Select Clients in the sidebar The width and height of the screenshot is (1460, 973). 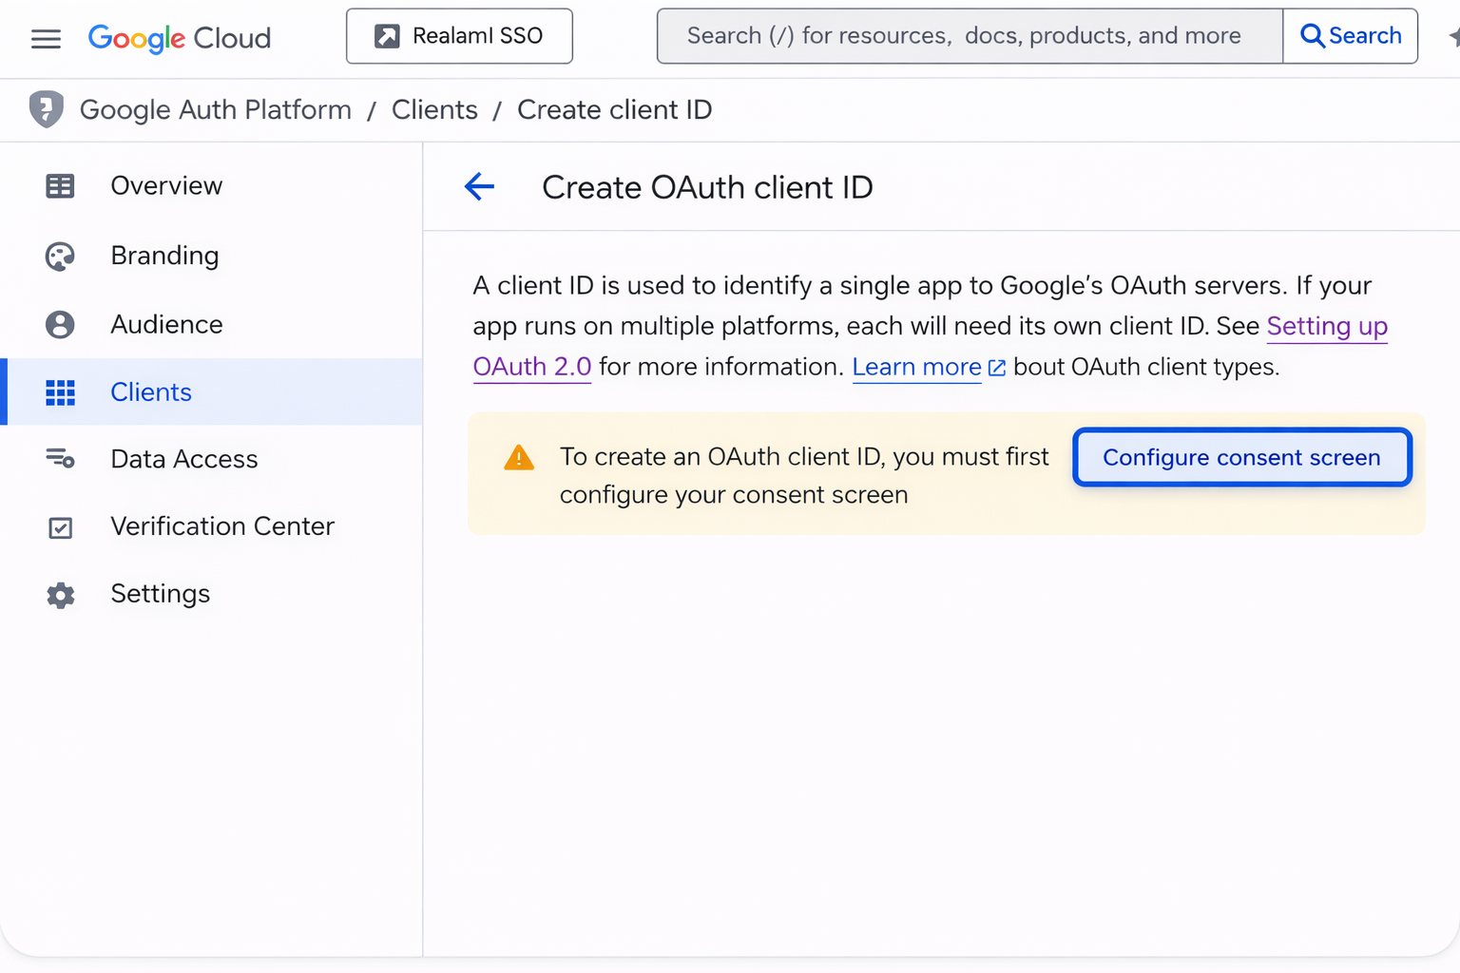coord(151,391)
